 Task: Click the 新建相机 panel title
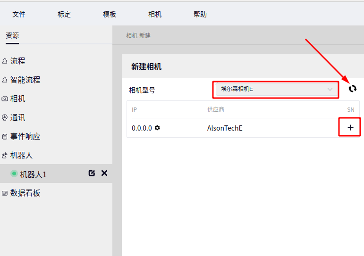coord(146,66)
